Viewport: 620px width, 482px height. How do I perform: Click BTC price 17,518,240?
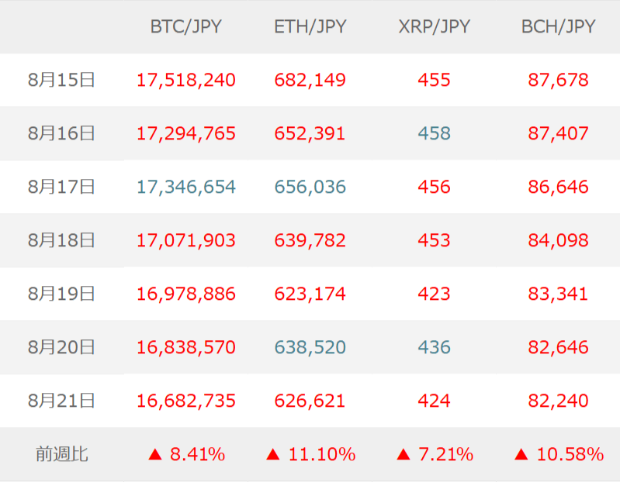click(185, 80)
